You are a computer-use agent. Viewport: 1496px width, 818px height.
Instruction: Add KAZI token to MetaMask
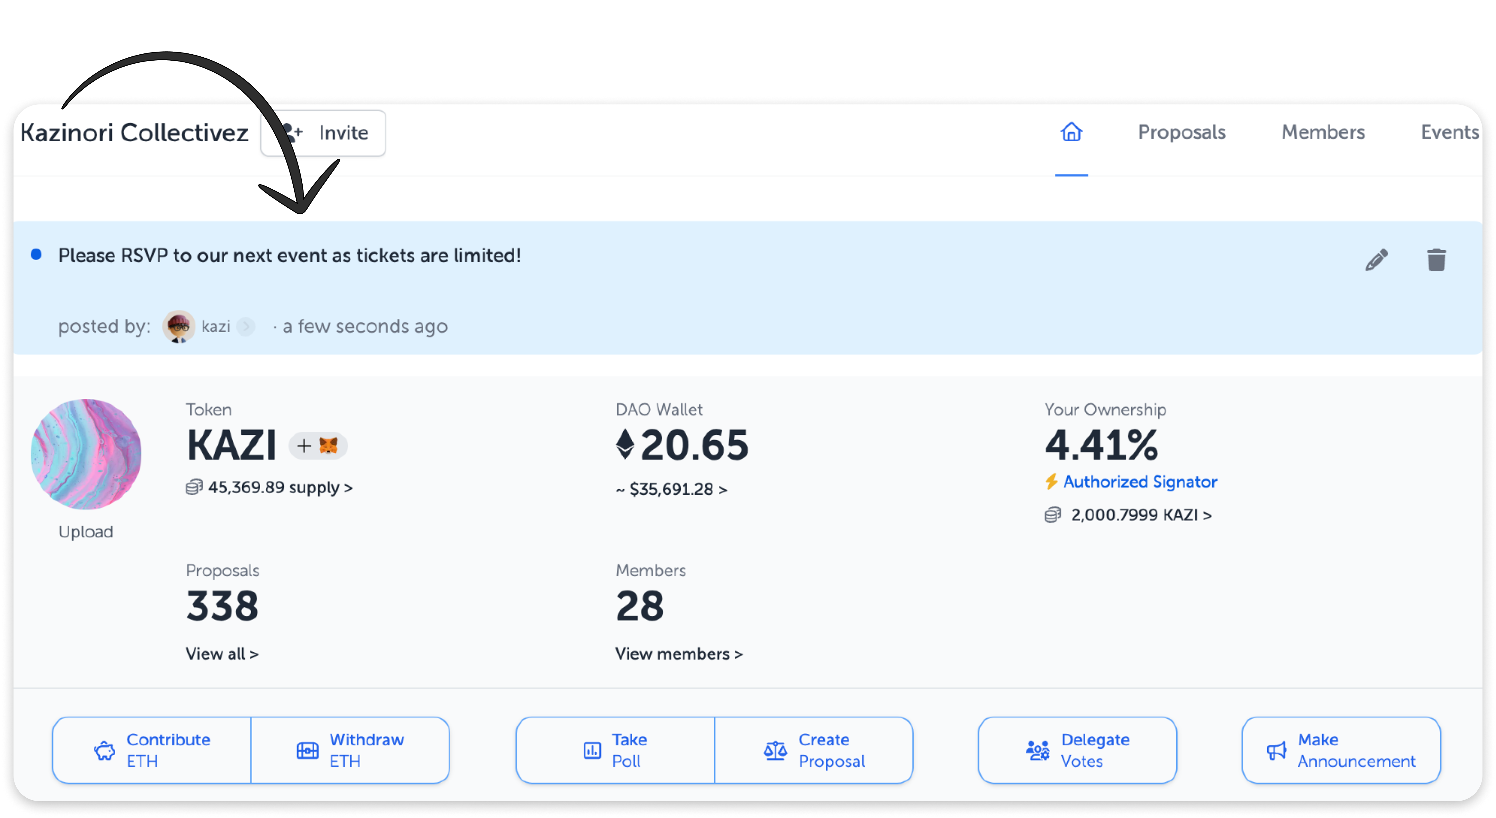[318, 446]
